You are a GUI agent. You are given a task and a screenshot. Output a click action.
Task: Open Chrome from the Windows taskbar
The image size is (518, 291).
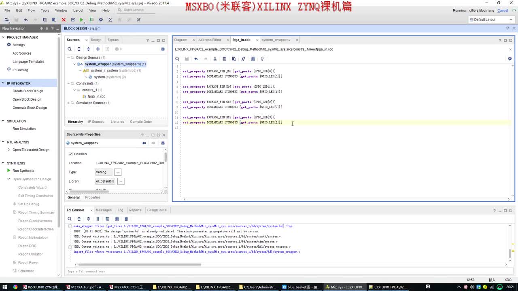[x=15, y=287]
